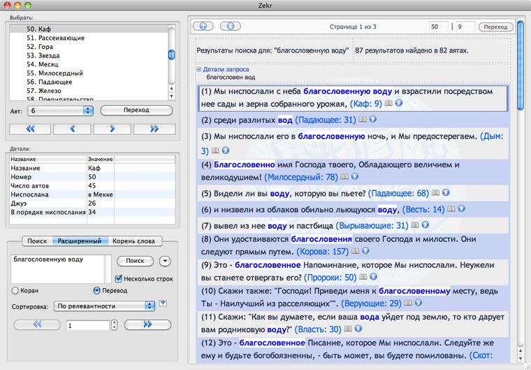Go to next ayah single-right arrow
Image resolution: width=531 pixels, height=370 pixels.
[x=112, y=129]
